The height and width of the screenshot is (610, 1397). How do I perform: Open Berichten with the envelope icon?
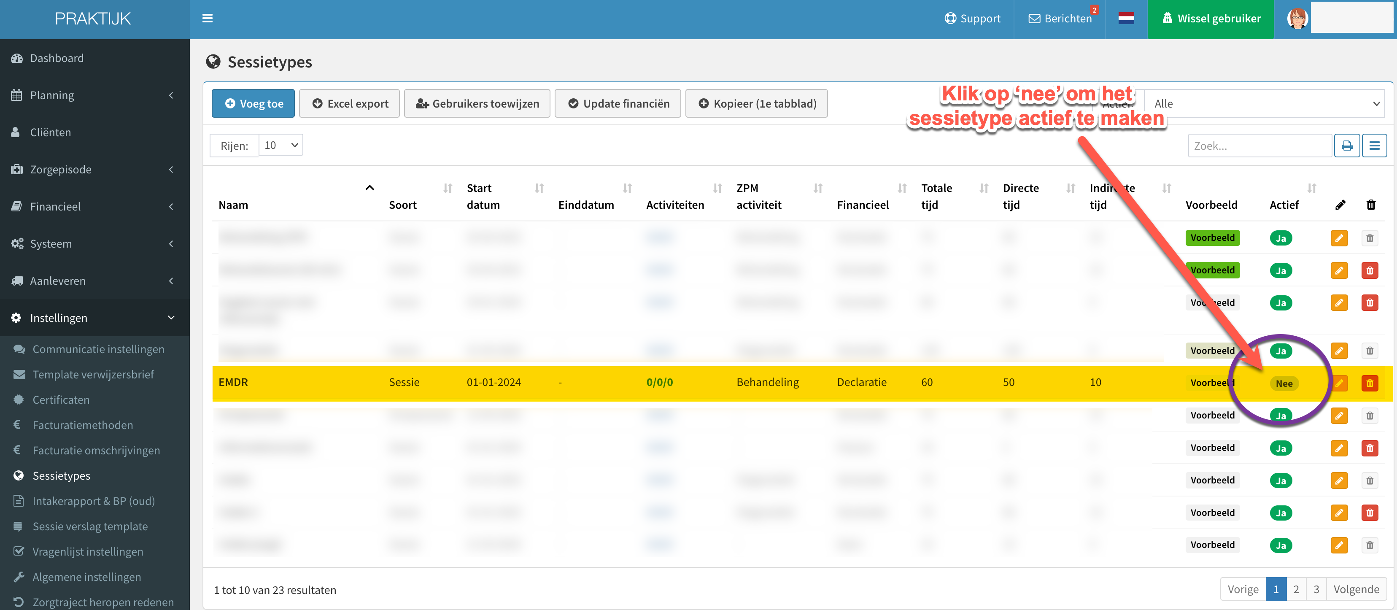[1060, 19]
